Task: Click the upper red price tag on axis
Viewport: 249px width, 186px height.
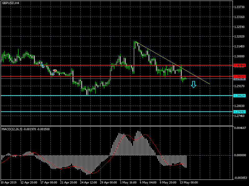Action: pos(240,65)
